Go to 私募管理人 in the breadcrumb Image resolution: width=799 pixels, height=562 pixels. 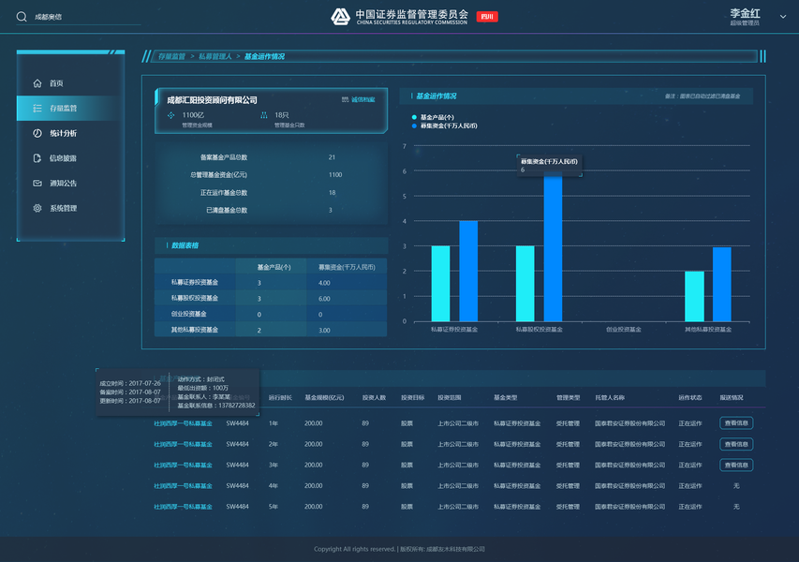click(215, 56)
